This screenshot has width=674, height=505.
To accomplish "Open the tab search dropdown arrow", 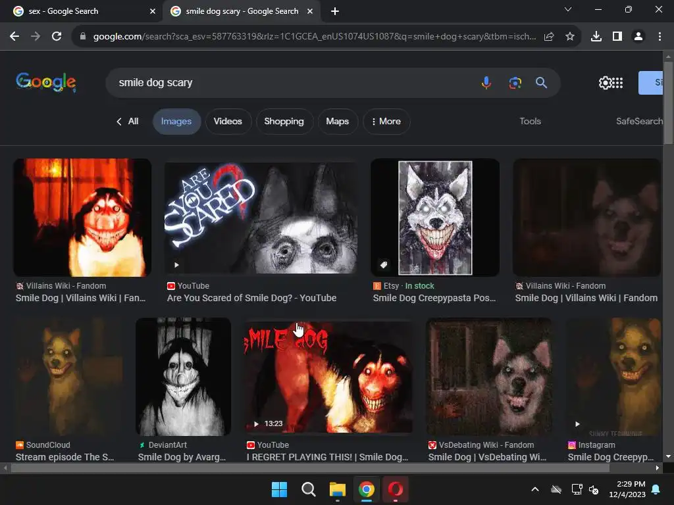I will [568, 9].
